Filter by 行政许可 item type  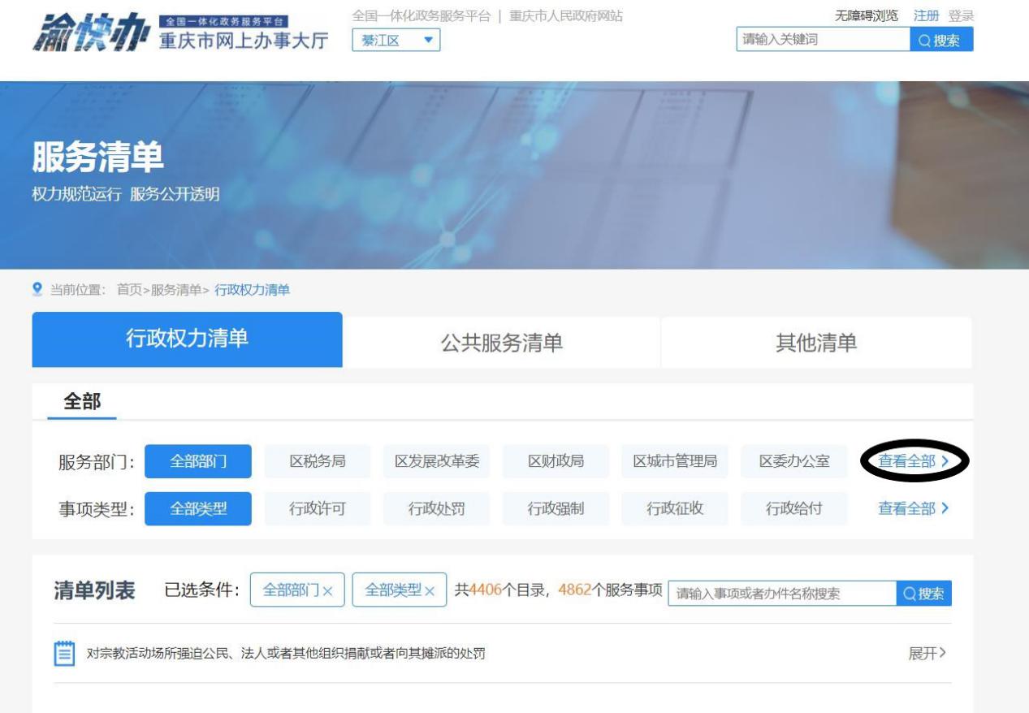[318, 509]
